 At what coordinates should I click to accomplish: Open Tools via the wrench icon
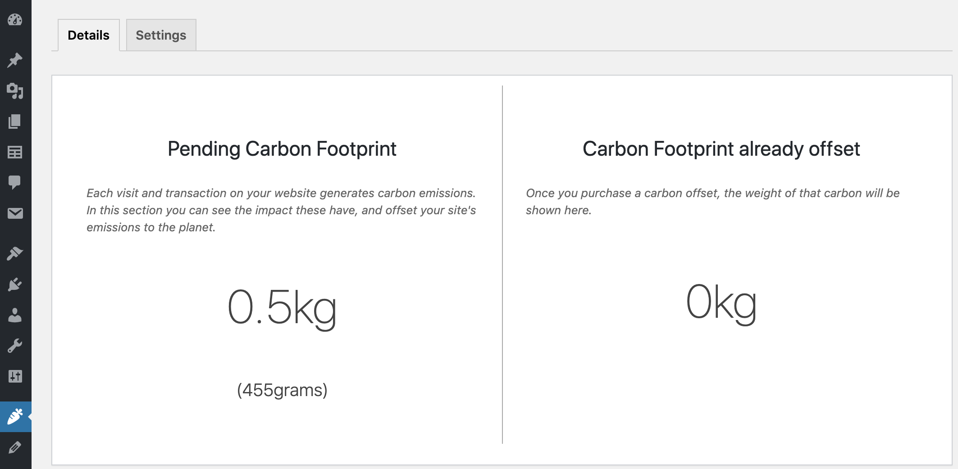pyautogui.click(x=15, y=346)
